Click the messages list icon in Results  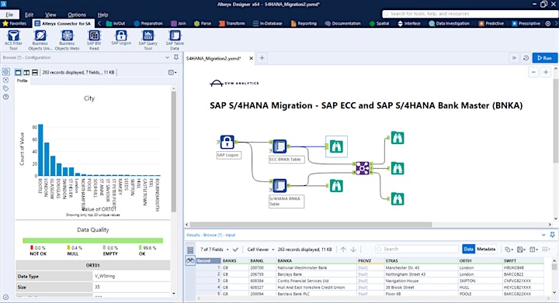(x=190, y=250)
